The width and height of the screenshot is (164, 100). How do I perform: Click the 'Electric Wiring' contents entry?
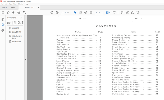(65, 80)
